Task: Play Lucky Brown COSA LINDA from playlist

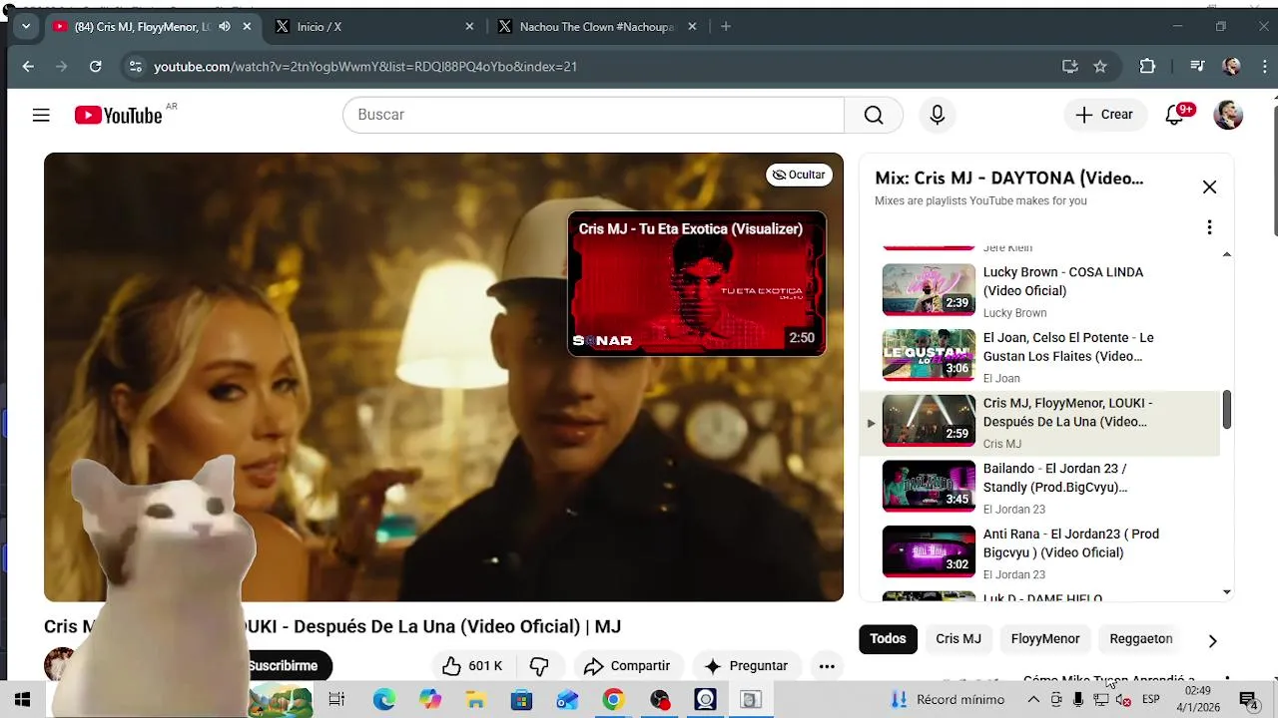Action: (x=1039, y=290)
